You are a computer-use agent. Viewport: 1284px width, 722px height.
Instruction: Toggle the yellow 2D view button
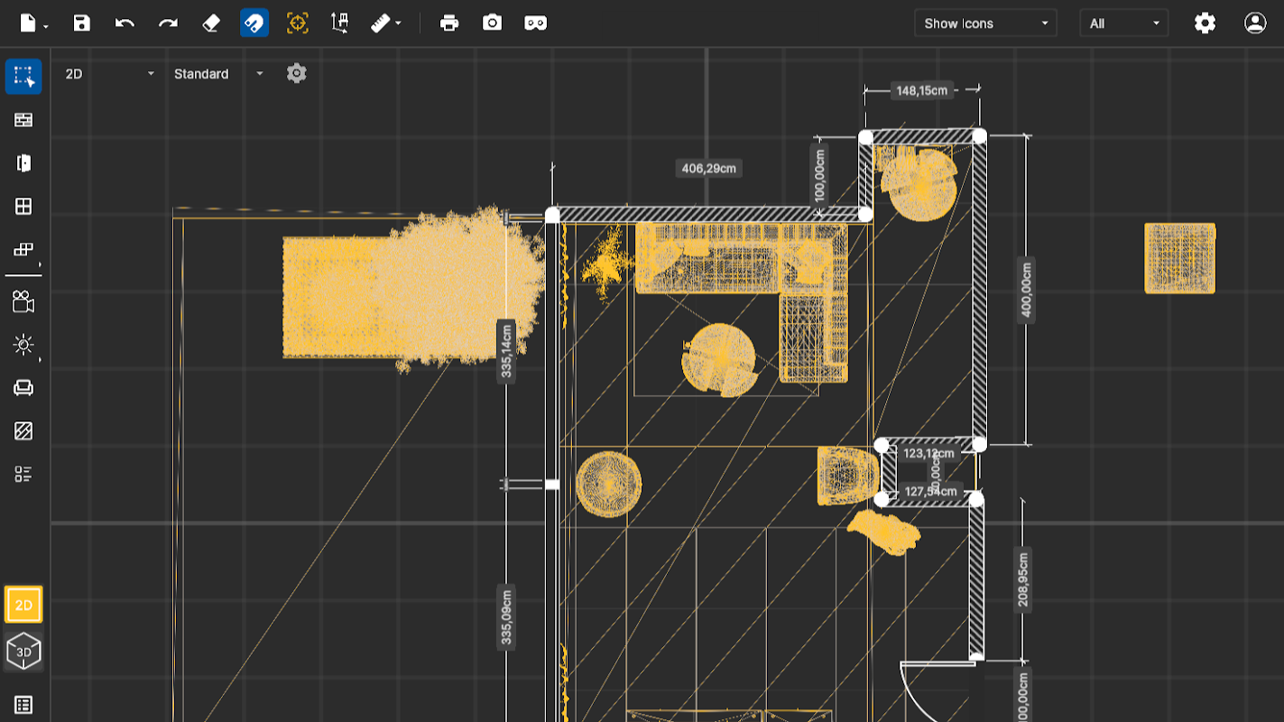tap(23, 605)
